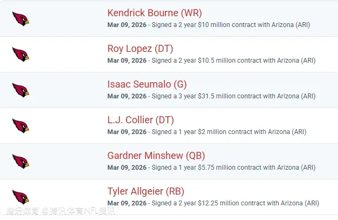Screen dimensions: 338x220
Task: Click the Mar 09, 2026 date under Tyler Allgeier
Action: click(x=127, y=203)
